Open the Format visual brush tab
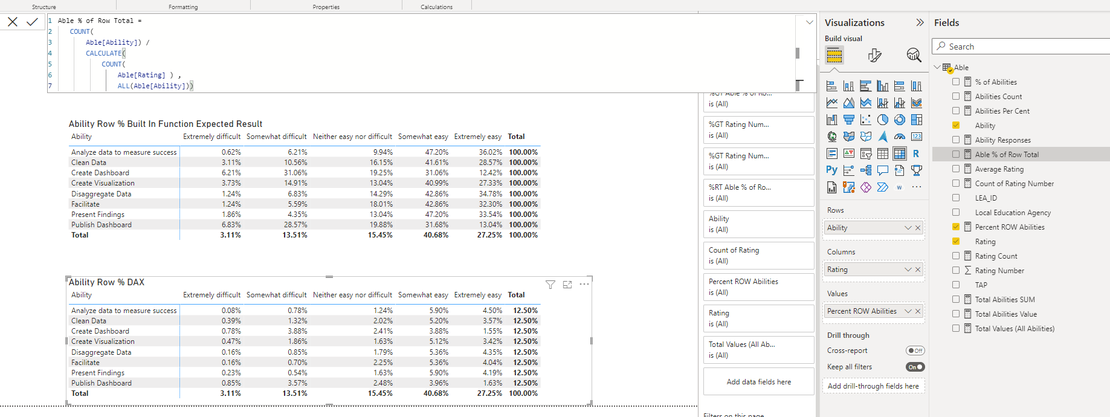This screenshot has height=417, width=1110. tap(874, 56)
